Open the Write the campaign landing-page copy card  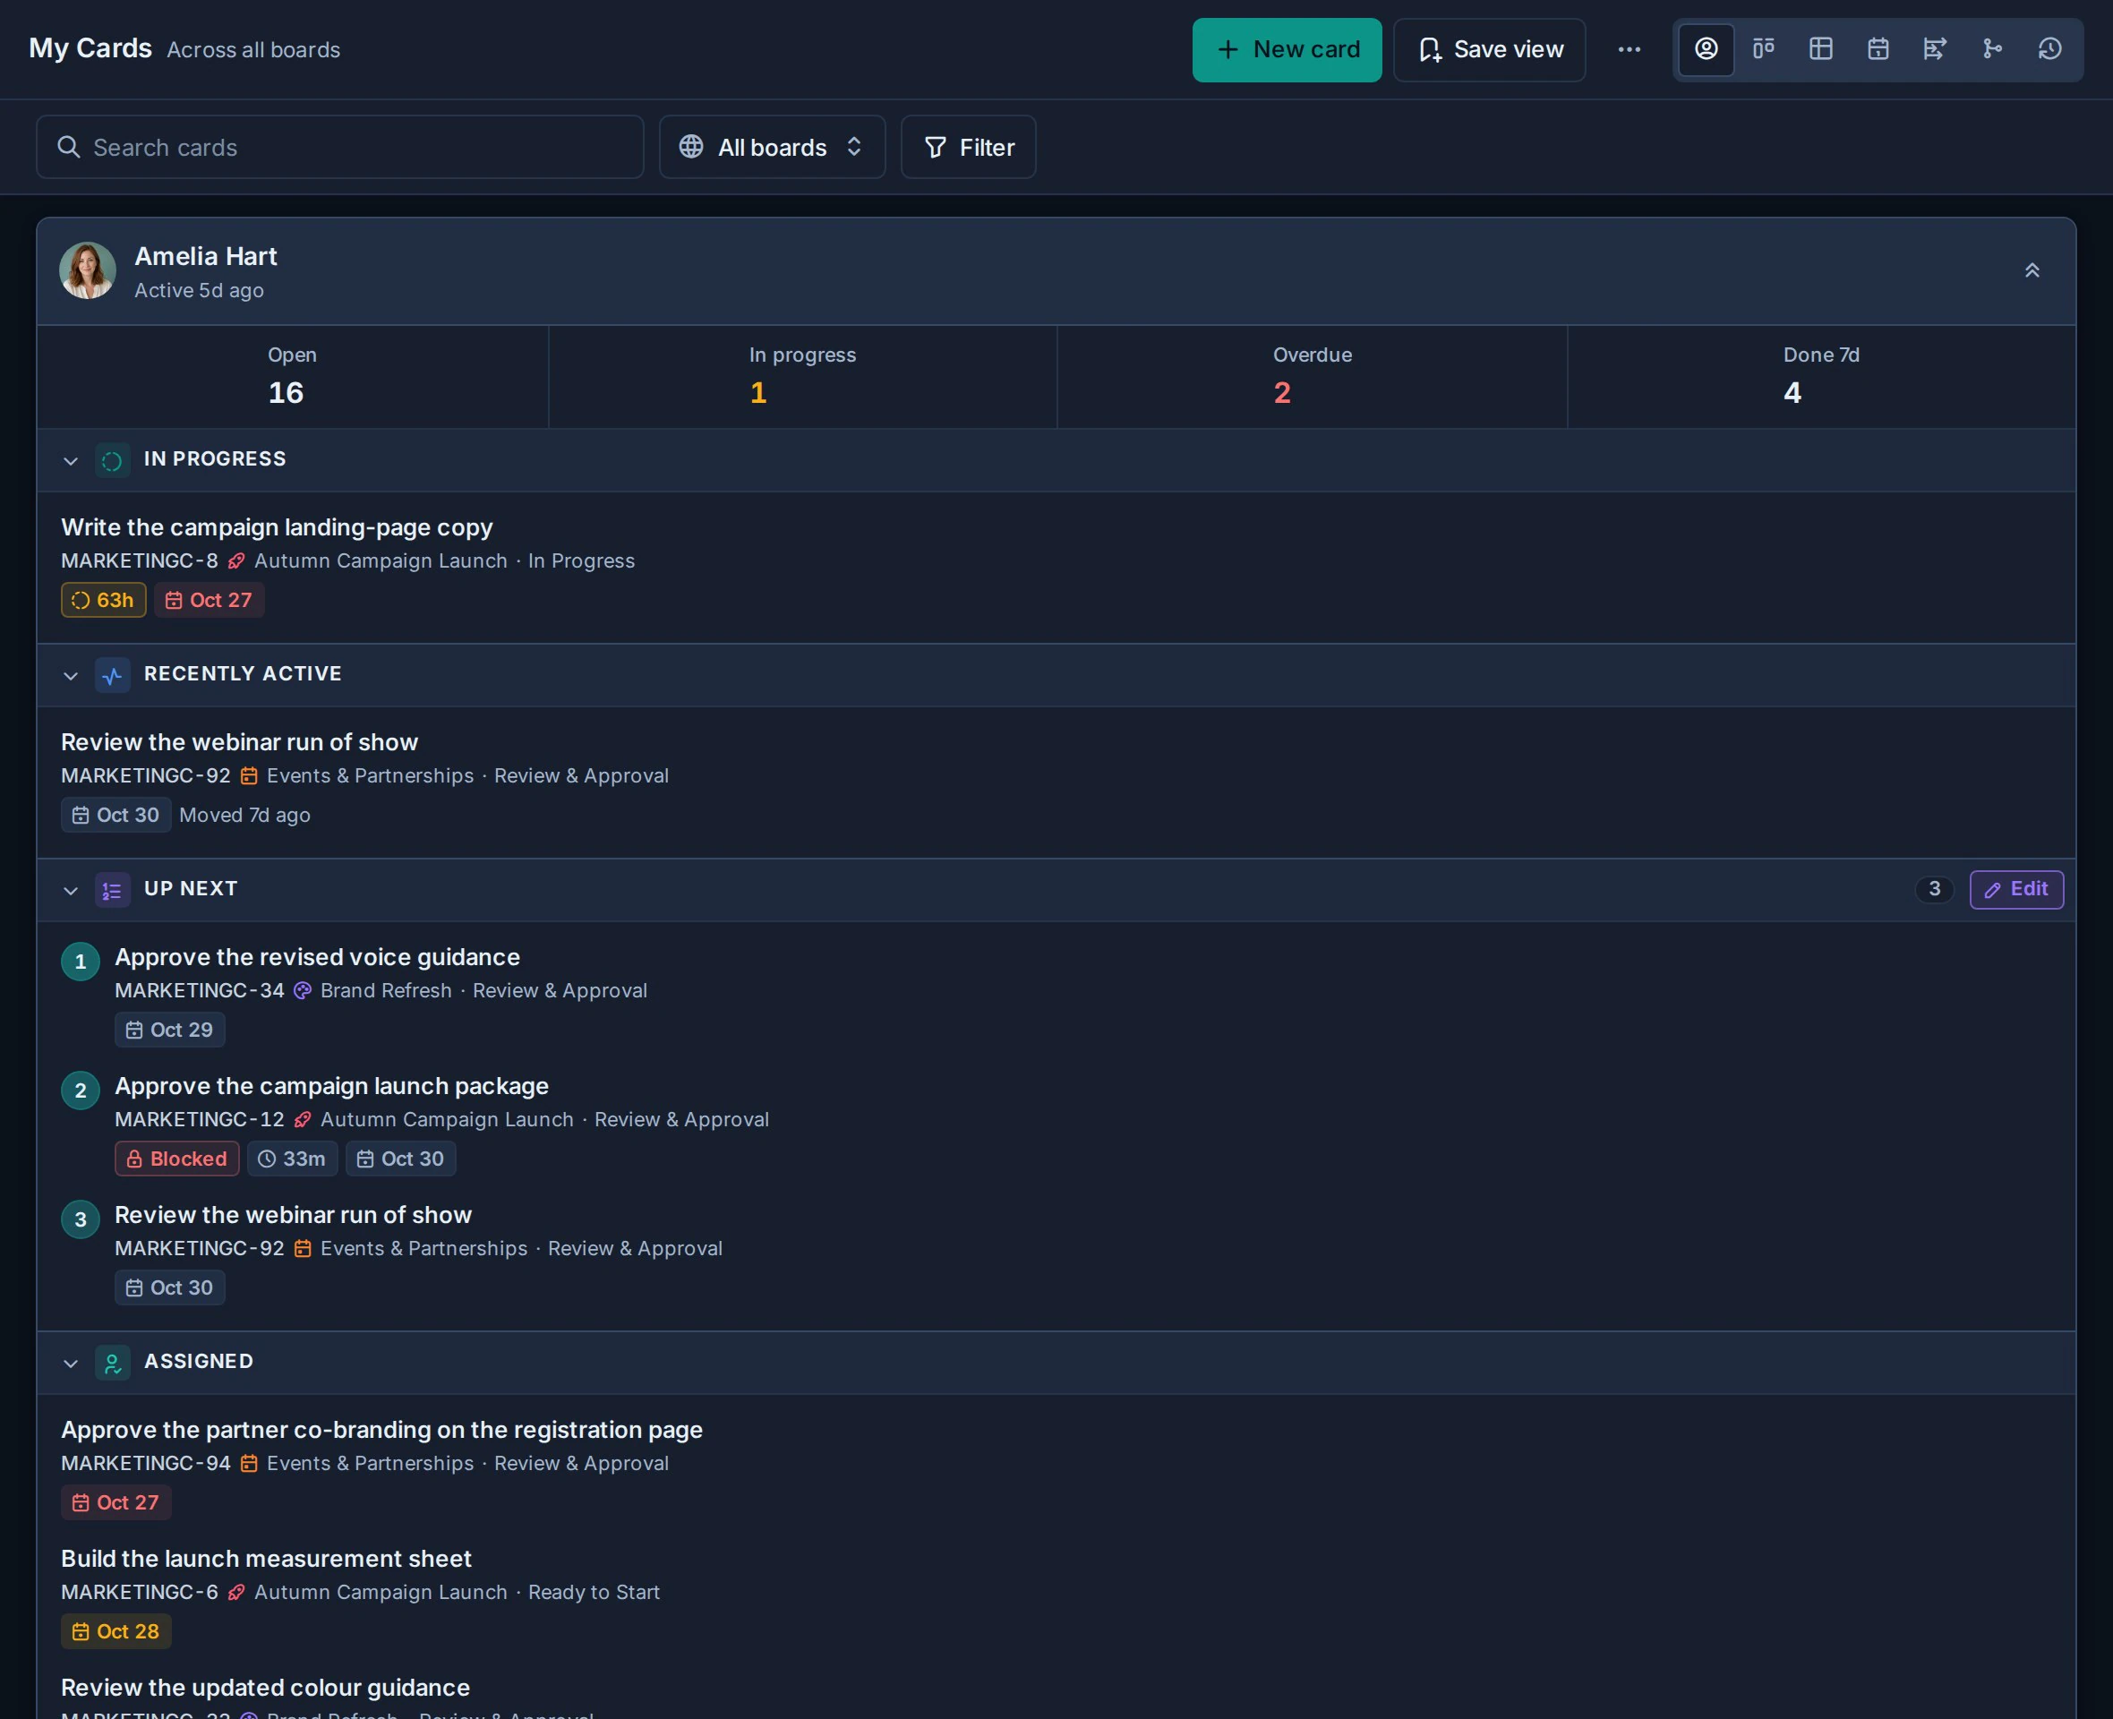click(x=1056, y=569)
